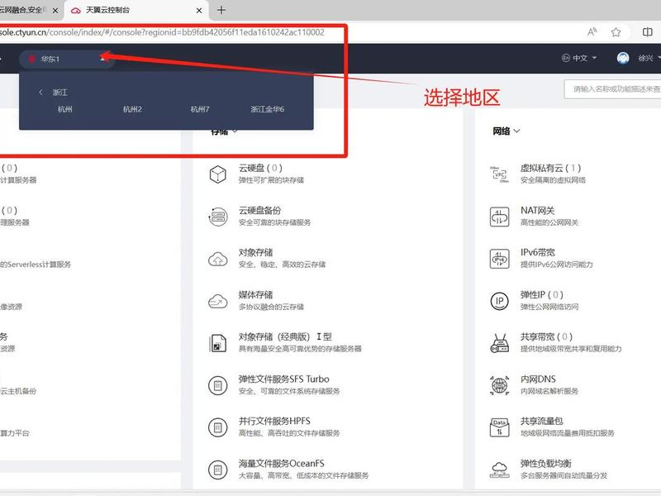661x496 pixels.
Task: Open the 弹性IP service link
Action: (x=542, y=294)
